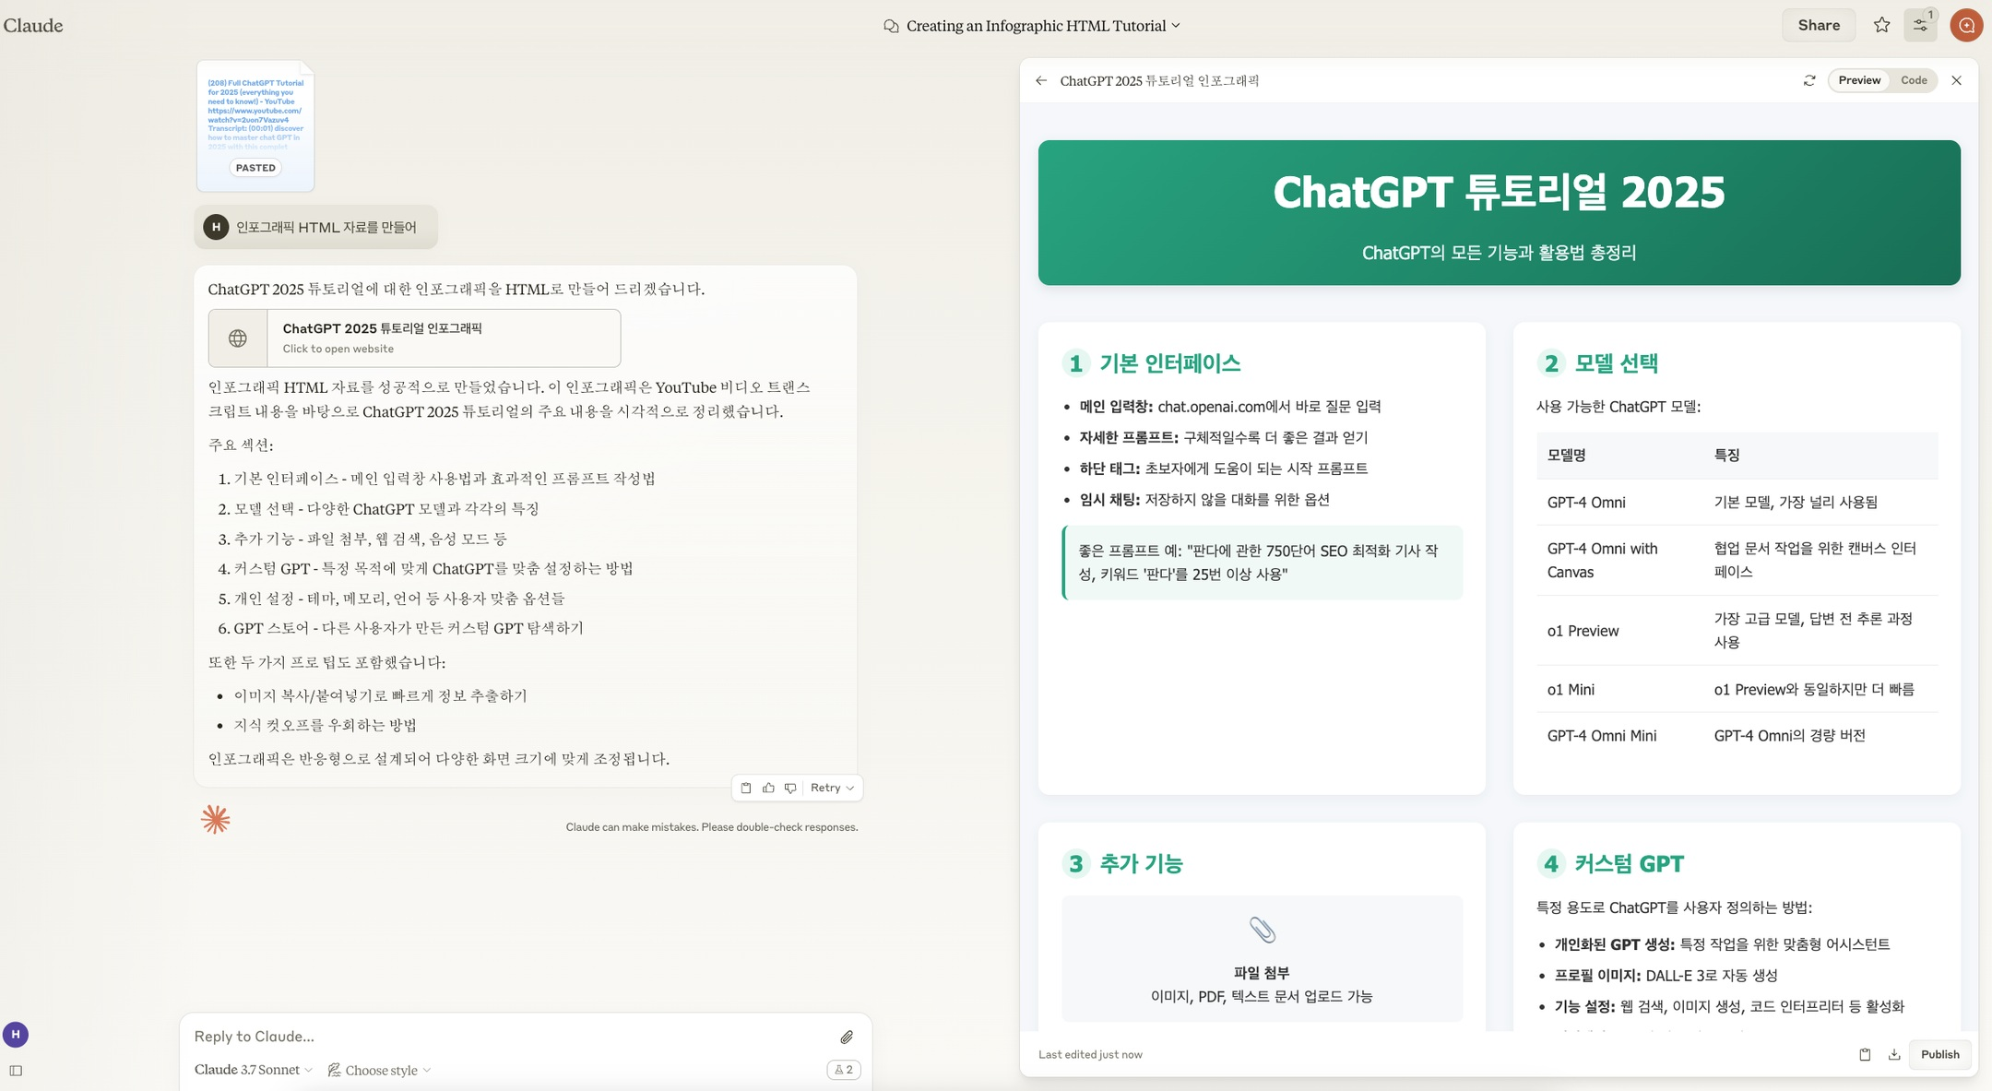1992x1091 pixels.
Task: Select the o1 Preview table row
Action: point(1737,630)
